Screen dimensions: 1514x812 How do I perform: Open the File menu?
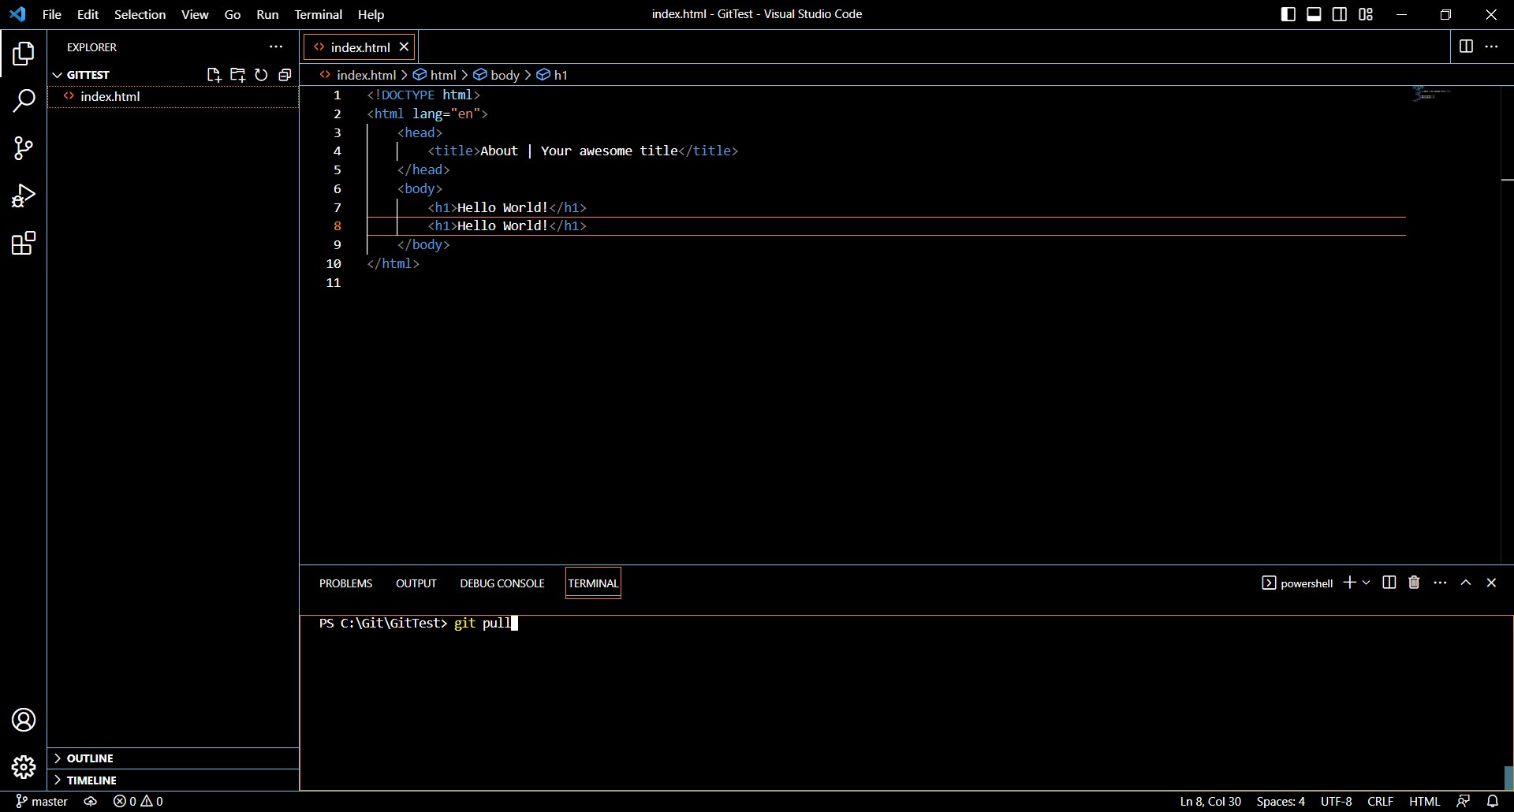click(x=51, y=14)
